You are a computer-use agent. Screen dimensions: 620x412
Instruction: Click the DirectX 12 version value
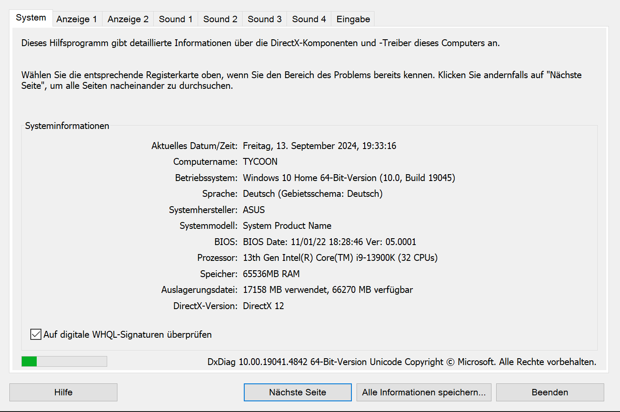(x=263, y=306)
